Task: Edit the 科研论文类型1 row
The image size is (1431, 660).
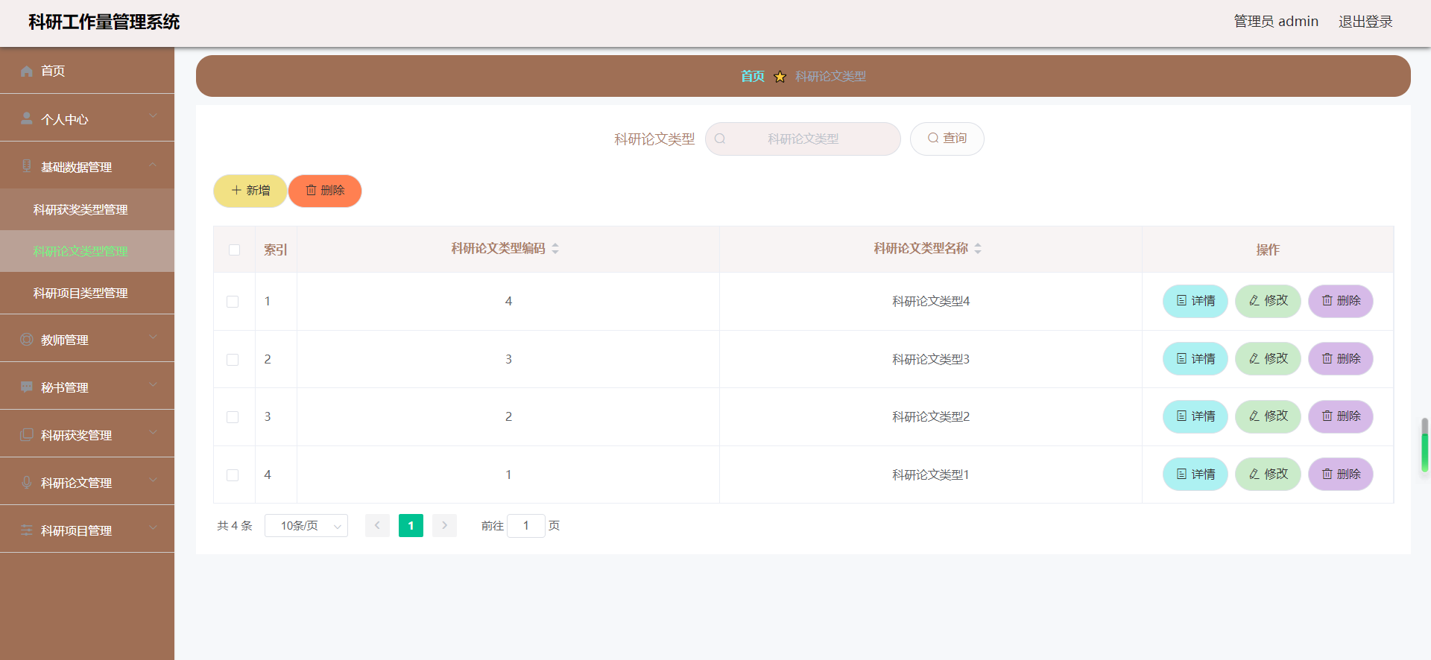Action: pyautogui.click(x=1268, y=475)
